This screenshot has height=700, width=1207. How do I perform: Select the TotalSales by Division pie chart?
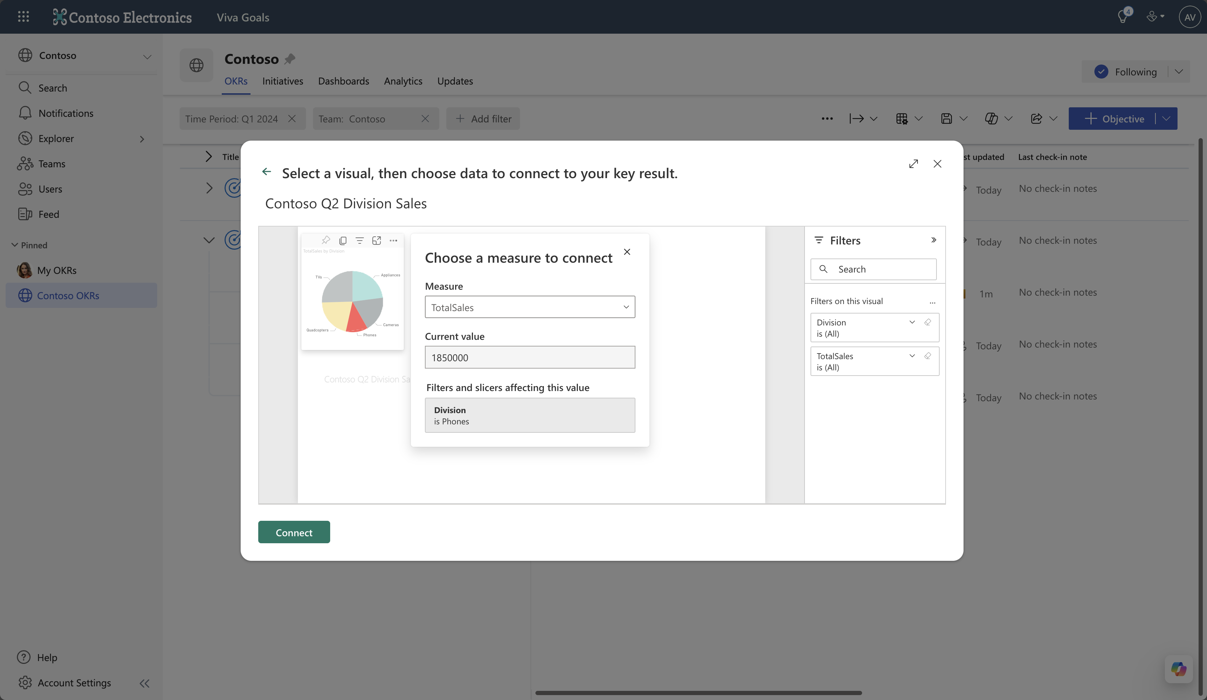tap(352, 301)
